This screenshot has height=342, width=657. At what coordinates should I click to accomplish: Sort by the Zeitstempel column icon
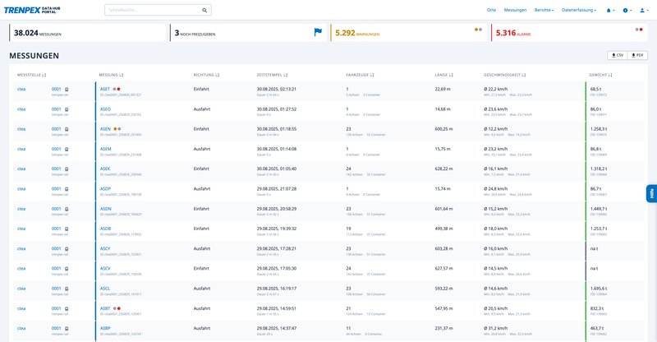point(285,75)
